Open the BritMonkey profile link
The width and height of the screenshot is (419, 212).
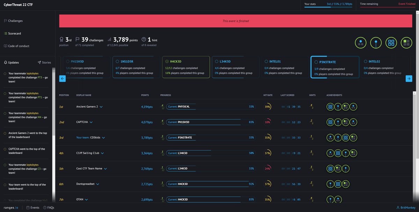pyautogui.click(x=406, y=207)
